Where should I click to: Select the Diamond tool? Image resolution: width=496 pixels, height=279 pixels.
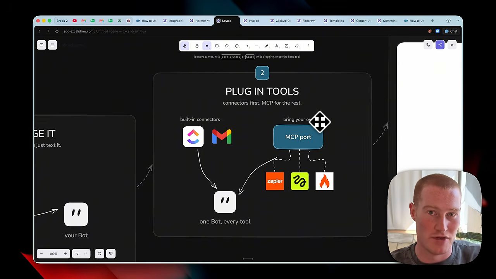227,46
